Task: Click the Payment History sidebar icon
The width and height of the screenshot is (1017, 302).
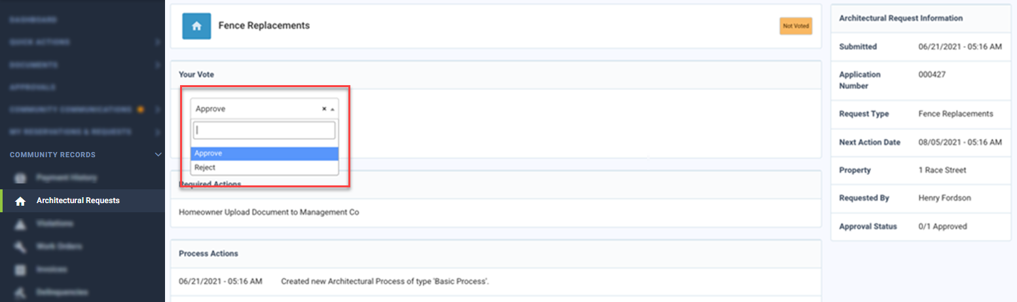Action: [x=20, y=178]
